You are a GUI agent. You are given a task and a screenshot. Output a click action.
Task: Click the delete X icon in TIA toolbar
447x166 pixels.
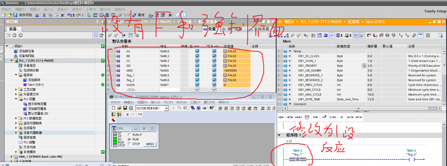point(63,15)
